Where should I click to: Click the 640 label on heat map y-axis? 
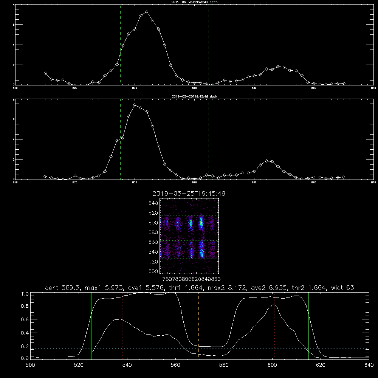coord(153,203)
